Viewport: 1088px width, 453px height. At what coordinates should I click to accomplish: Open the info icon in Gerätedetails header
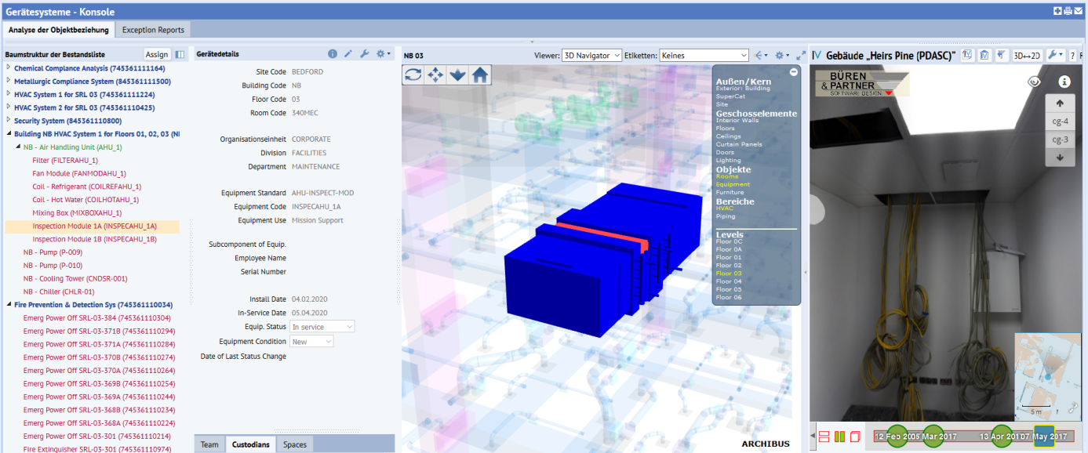(333, 54)
